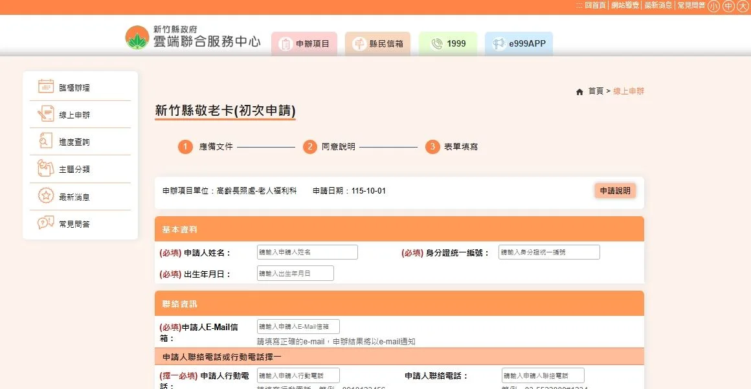The image size is (751, 389).
Task: Click the 基本資料 section header
Action: point(399,229)
